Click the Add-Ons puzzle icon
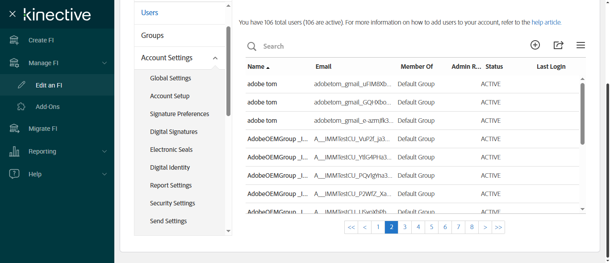Image resolution: width=610 pixels, height=263 pixels. [21, 107]
